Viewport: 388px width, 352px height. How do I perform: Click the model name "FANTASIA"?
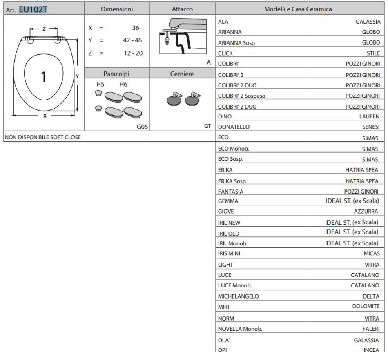coord(231,192)
